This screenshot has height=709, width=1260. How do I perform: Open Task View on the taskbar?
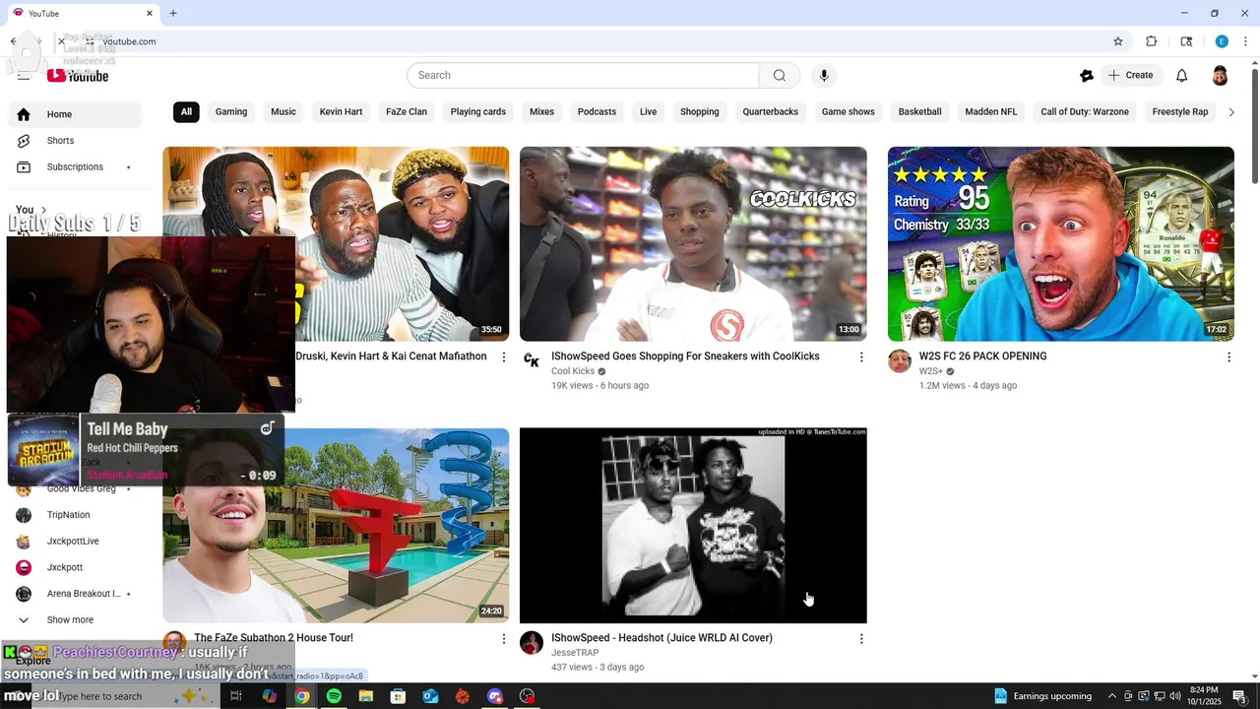click(236, 696)
